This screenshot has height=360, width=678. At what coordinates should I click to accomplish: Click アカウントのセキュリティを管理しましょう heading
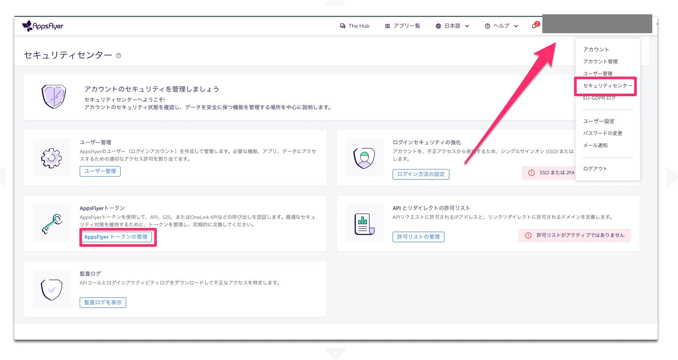[x=152, y=89]
